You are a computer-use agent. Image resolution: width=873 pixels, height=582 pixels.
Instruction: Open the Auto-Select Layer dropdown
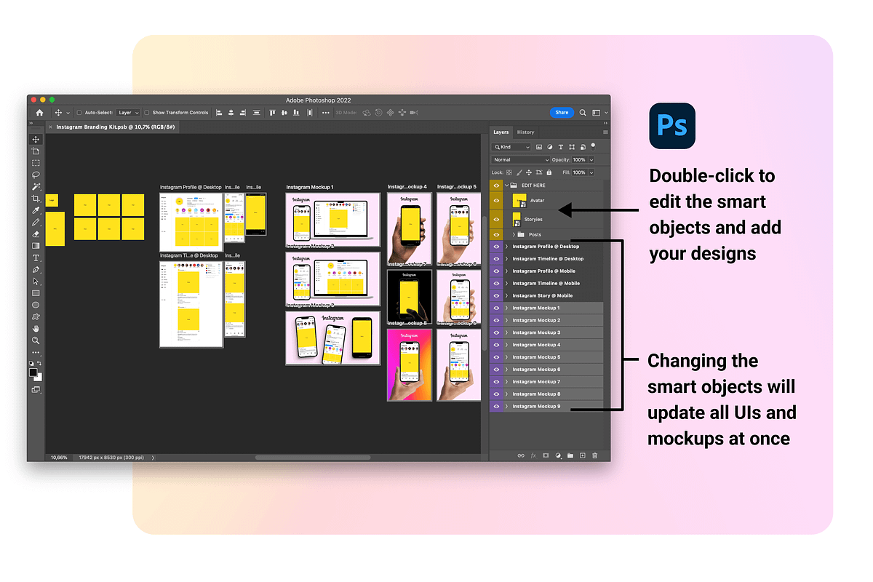point(128,113)
